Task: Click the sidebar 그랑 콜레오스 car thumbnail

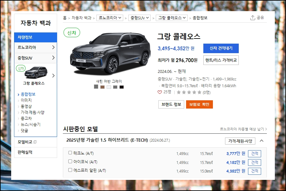Action: click(36, 72)
